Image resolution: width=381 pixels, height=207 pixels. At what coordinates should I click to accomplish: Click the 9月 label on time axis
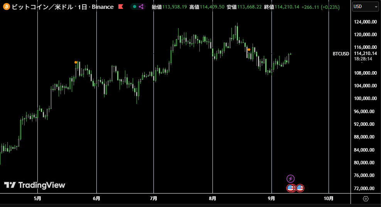(271, 199)
